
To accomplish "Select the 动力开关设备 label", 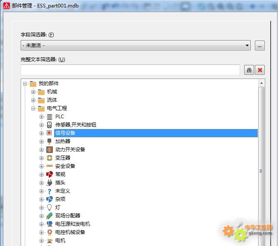I will [x=70, y=150].
